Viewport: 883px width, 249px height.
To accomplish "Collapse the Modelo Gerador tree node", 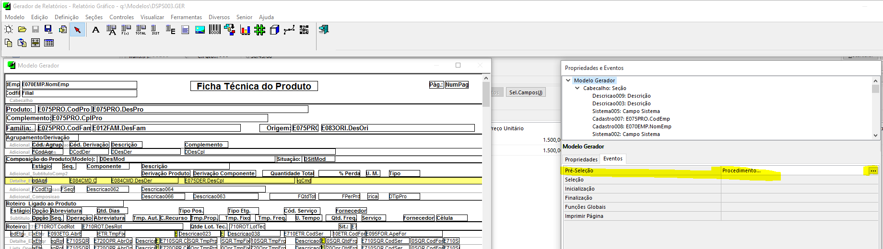I will click(x=568, y=80).
